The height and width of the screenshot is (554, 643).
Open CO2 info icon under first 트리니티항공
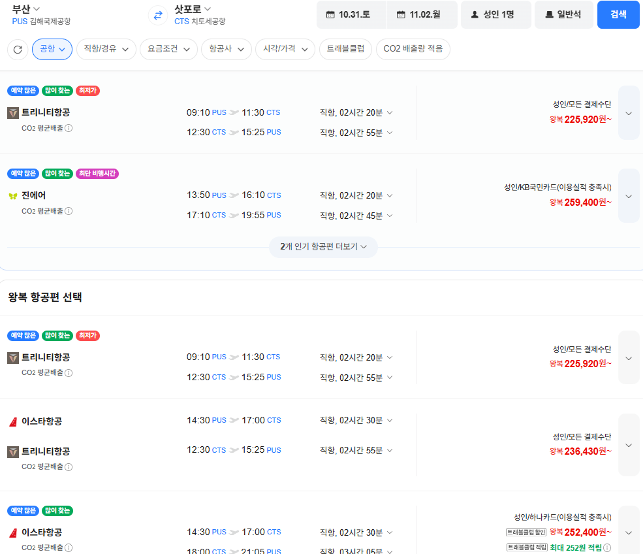[69, 128]
